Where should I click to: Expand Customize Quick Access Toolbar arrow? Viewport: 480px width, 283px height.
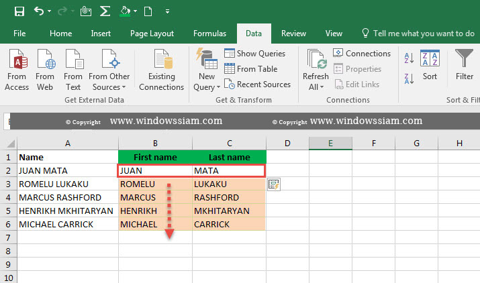tap(167, 11)
